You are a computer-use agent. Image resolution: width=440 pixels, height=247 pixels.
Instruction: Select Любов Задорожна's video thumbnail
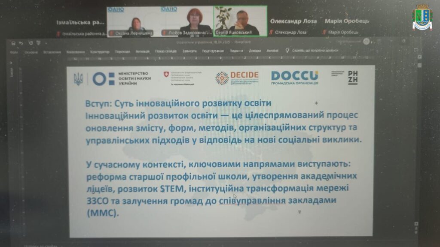coord(186,21)
